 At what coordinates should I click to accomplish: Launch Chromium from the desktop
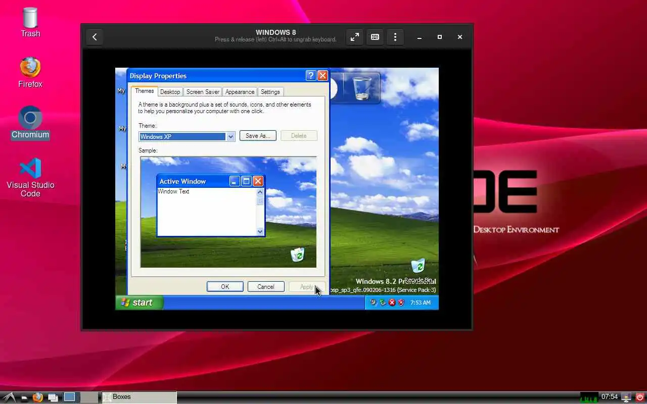tap(30, 123)
